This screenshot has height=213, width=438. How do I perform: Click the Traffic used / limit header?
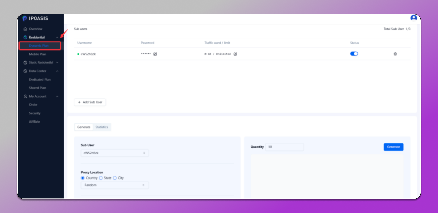[217, 43]
